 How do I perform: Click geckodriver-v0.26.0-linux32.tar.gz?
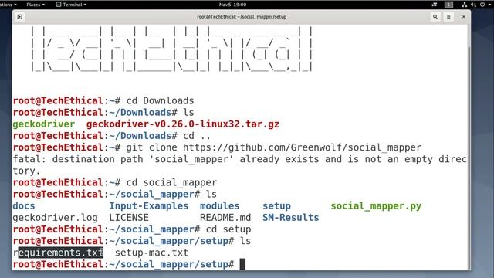pyautogui.click(x=183, y=124)
